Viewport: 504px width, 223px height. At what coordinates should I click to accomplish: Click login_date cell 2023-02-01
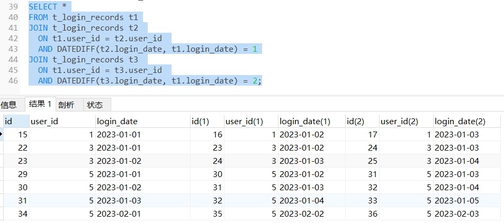point(143,213)
